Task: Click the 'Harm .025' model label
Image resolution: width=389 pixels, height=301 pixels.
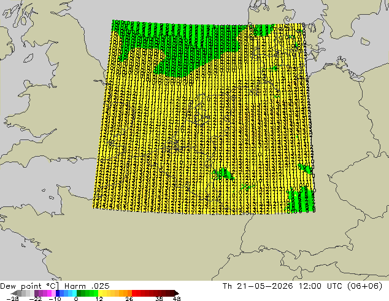Action: [x=87, y=286]
